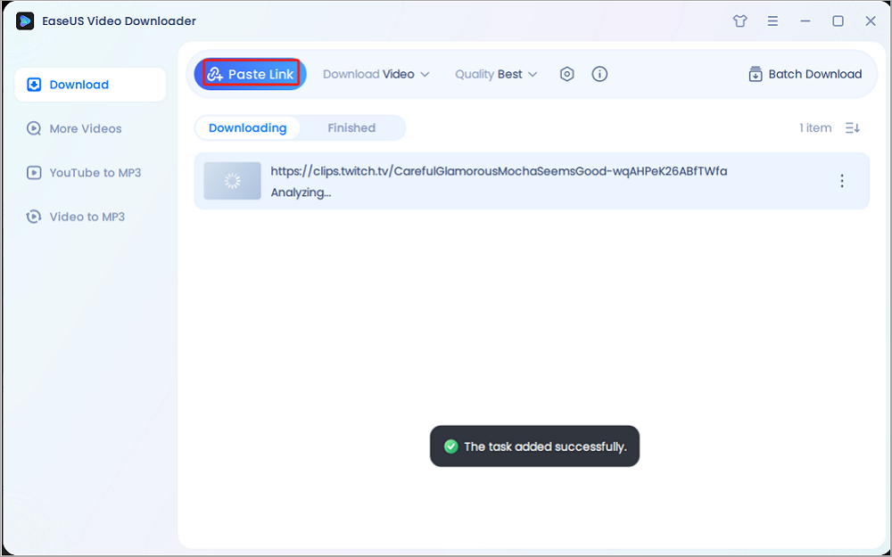The image size is (892, 557).
Task: Click the task added successfully toast
Action: coord(534,446)
